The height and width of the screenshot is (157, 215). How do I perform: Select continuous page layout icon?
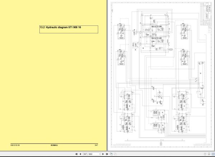pos(209,154)
